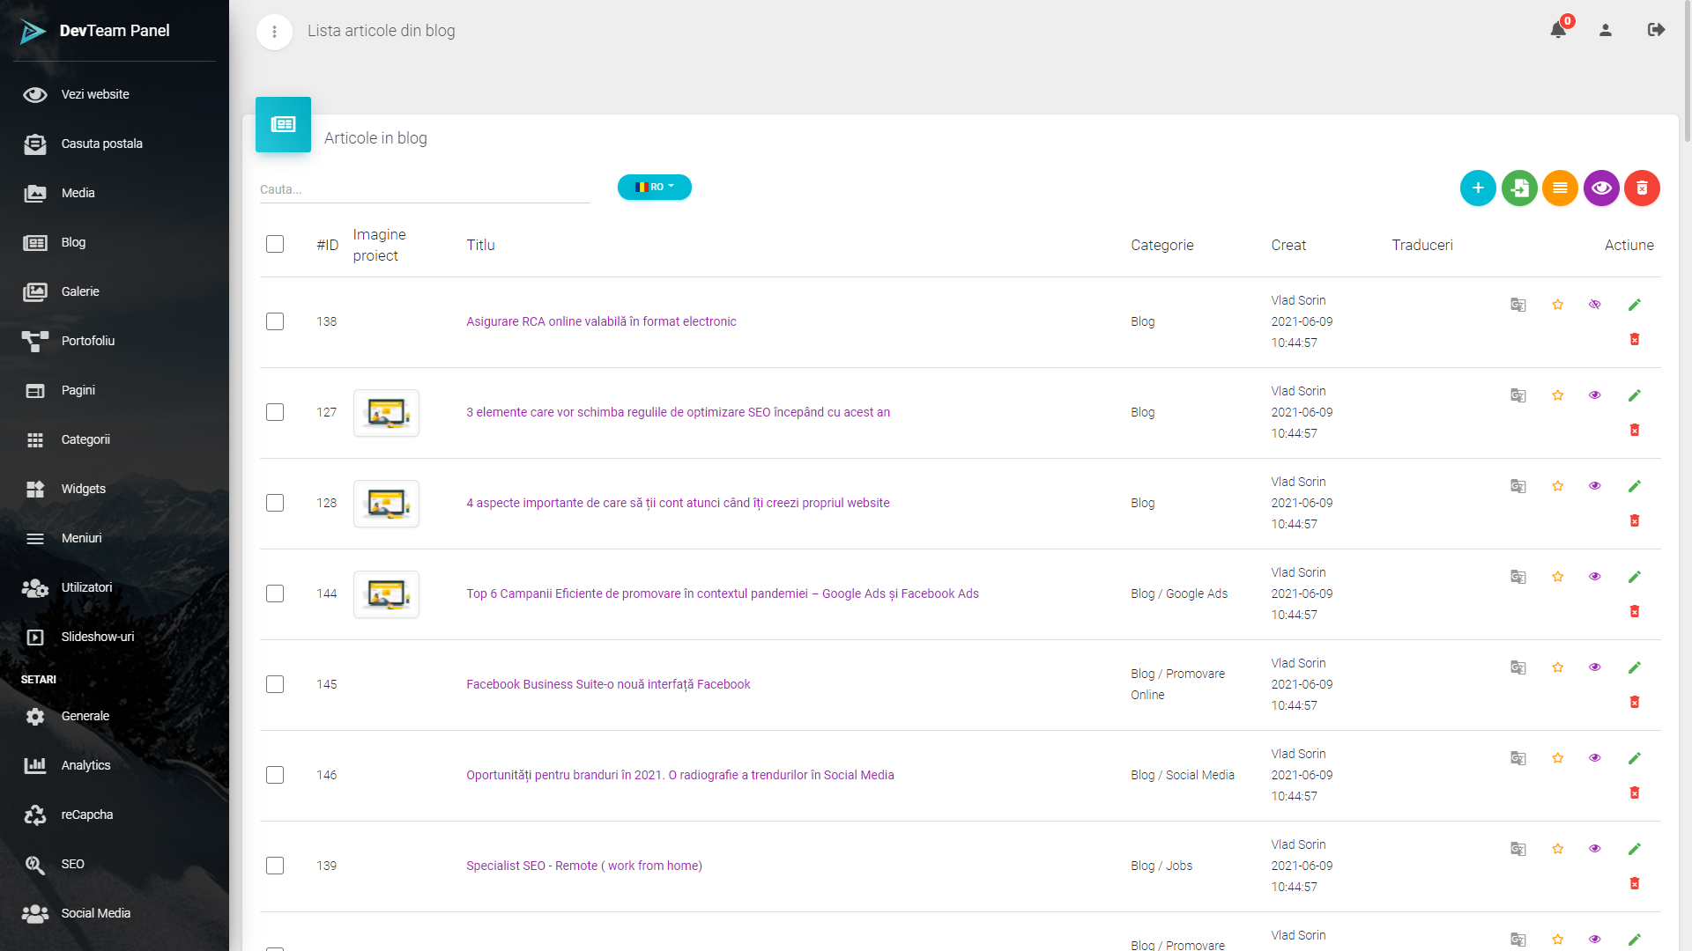
Task: Go to Analytics in sidebar settings
Action: pos(85,765)
